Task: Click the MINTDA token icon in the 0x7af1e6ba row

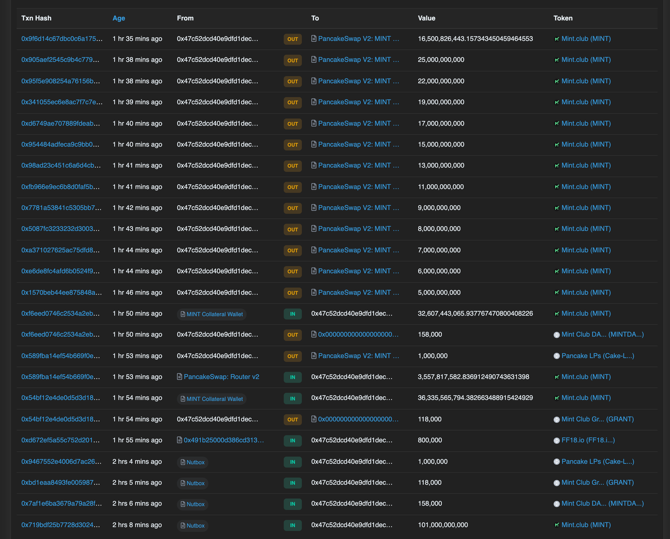Action: click(x=557, y=504)
